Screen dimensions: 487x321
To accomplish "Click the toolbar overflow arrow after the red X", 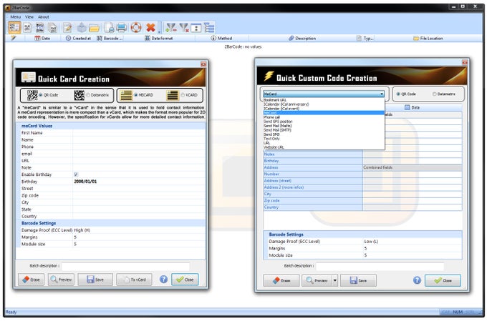I will (159, 31).
